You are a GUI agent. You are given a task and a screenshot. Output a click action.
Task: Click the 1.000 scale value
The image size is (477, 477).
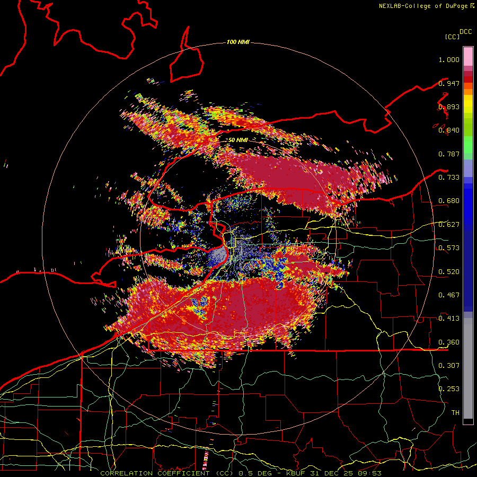click(x=449, y=59)
